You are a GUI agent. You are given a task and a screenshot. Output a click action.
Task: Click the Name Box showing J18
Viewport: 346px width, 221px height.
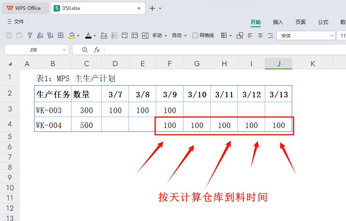coord(33,50)
